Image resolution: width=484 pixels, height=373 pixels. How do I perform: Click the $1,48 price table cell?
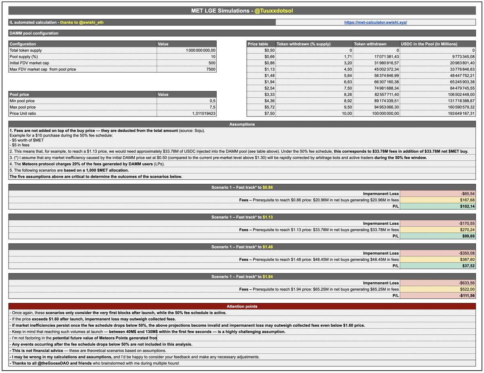(x=261, y=76)
